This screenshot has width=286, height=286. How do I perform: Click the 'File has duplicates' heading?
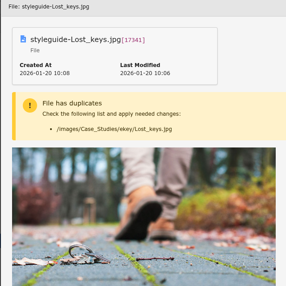point(72,103)
